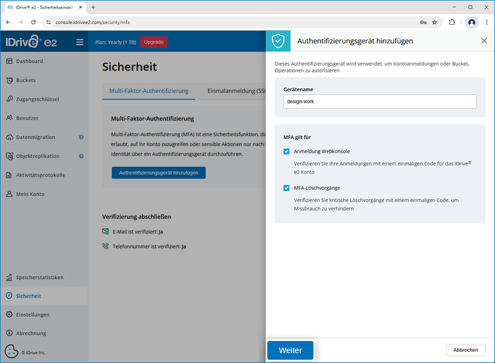Show help for Objektreplikation
This screenshot has height=363, width=495.
(81, 156)
